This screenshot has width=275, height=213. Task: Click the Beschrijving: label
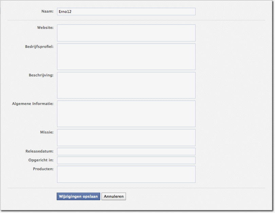click(41, 75)
